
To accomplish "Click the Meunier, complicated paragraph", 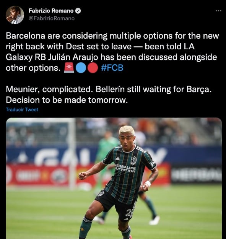I will [x=109, y=94].
